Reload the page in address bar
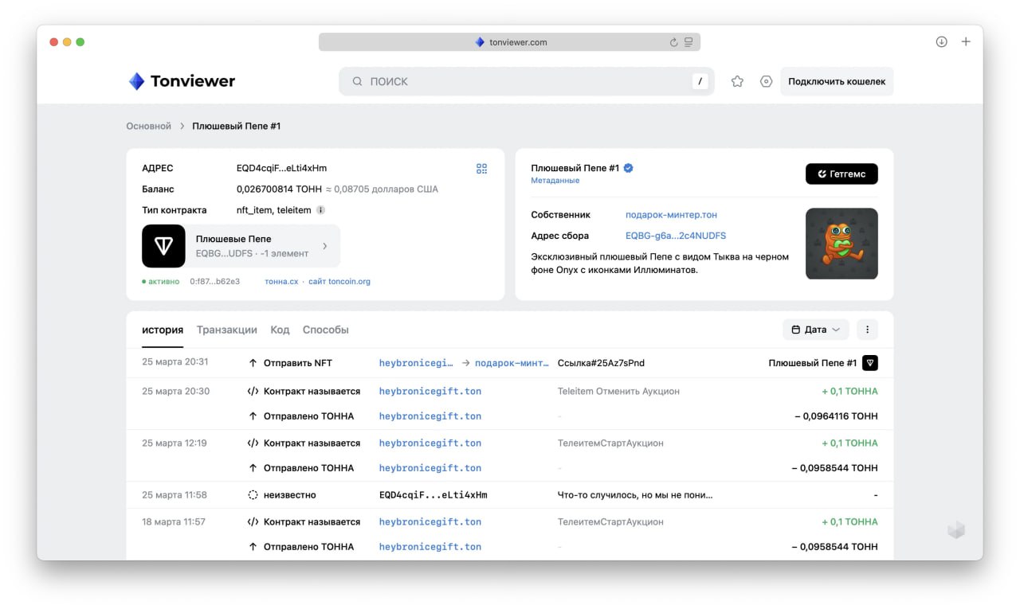1020x609 pixels. [x=673, y=42]
